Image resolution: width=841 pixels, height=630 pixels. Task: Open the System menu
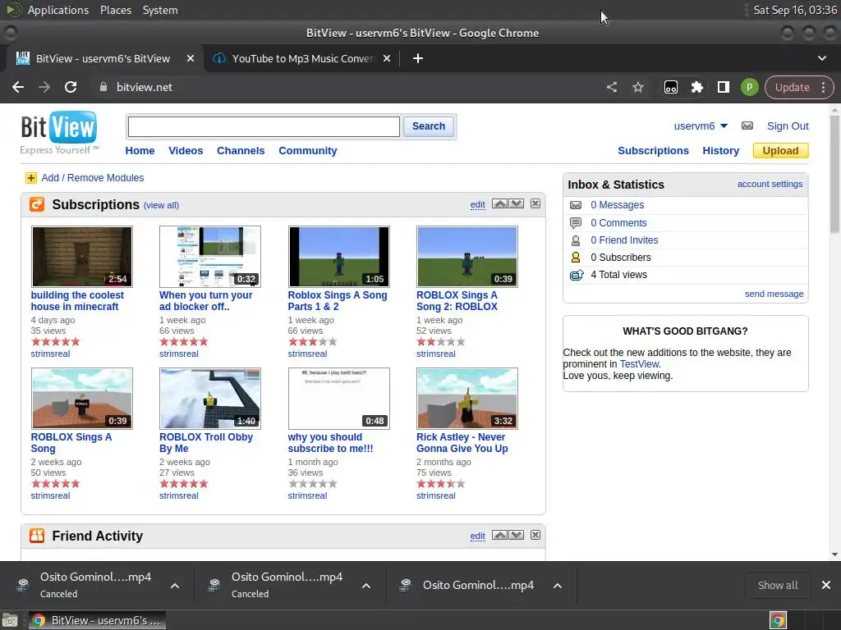coord(160,10)
